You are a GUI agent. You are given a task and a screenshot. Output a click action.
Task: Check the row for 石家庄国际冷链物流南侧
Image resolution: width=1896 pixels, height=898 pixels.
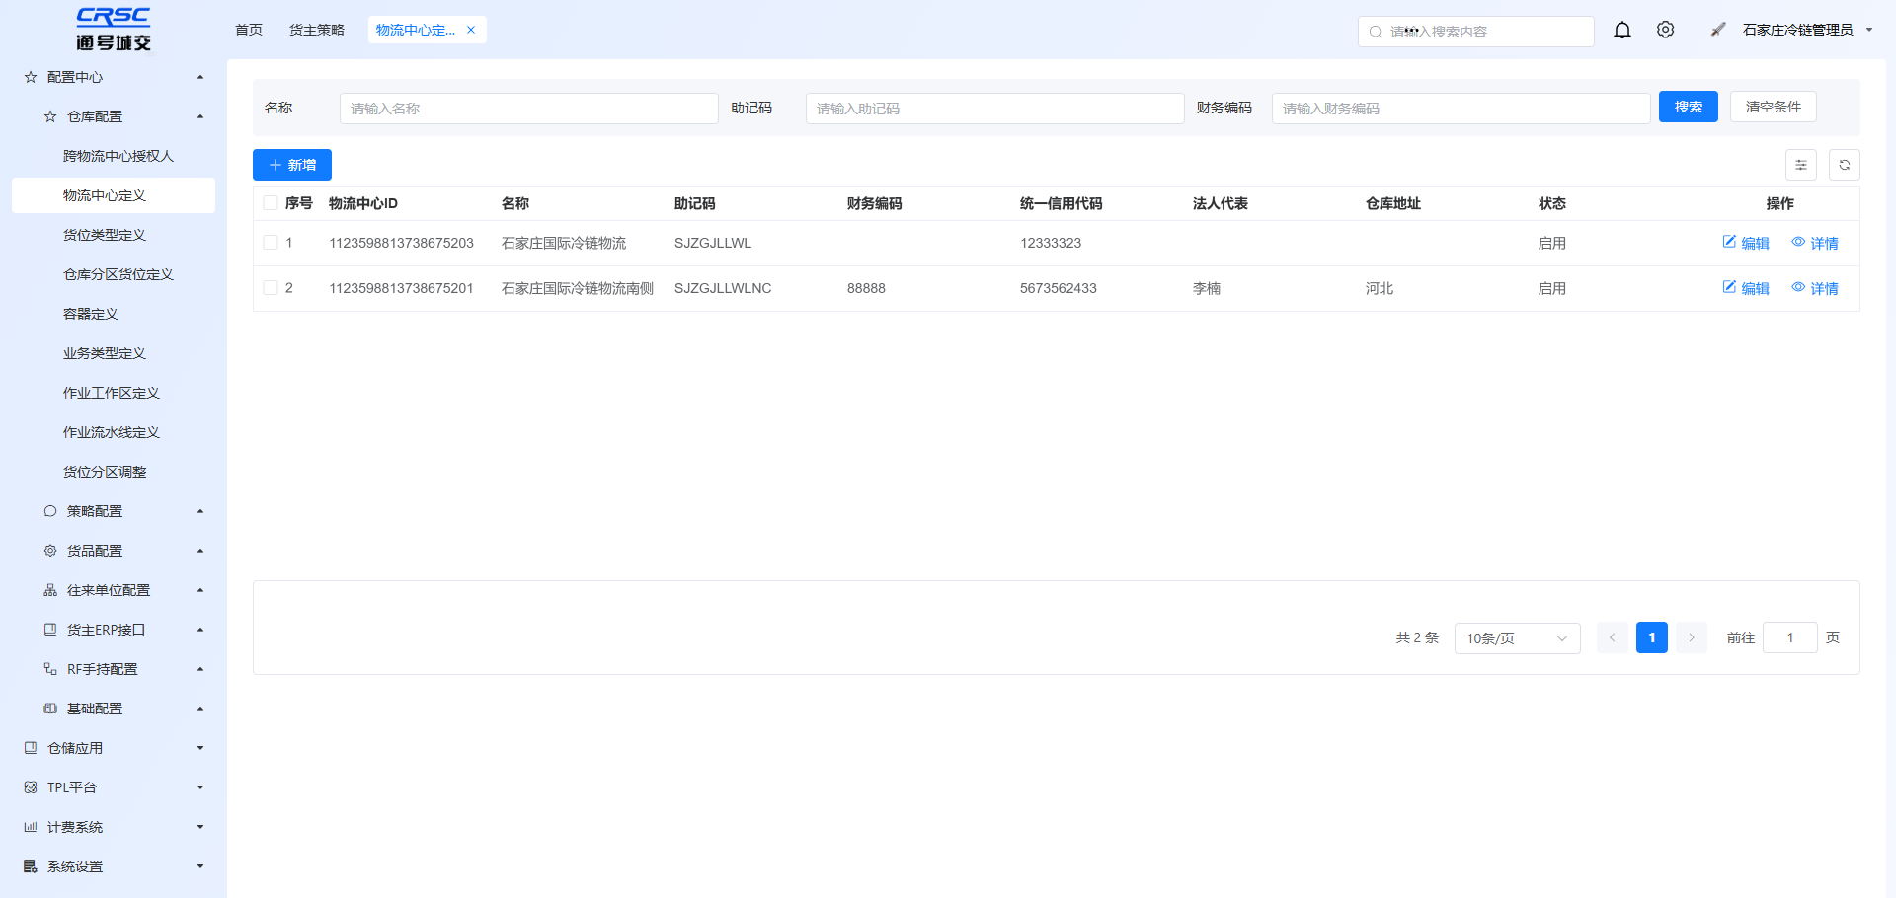click(271, 288)
